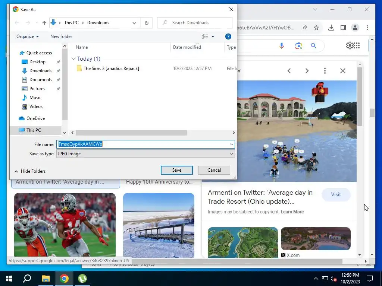Select The Sims 3 [anadius Repack] folder

click(x=111, y=69)
